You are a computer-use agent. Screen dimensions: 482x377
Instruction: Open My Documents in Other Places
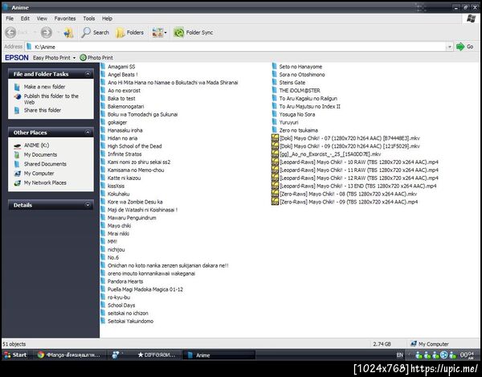coord(40,154)
